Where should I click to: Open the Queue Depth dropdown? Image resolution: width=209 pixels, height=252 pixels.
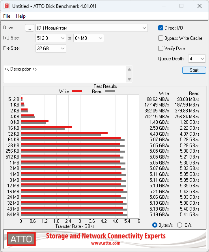point(197,59)
